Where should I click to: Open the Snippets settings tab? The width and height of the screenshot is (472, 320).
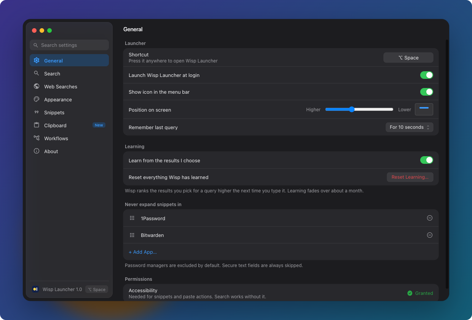point(69,112)
